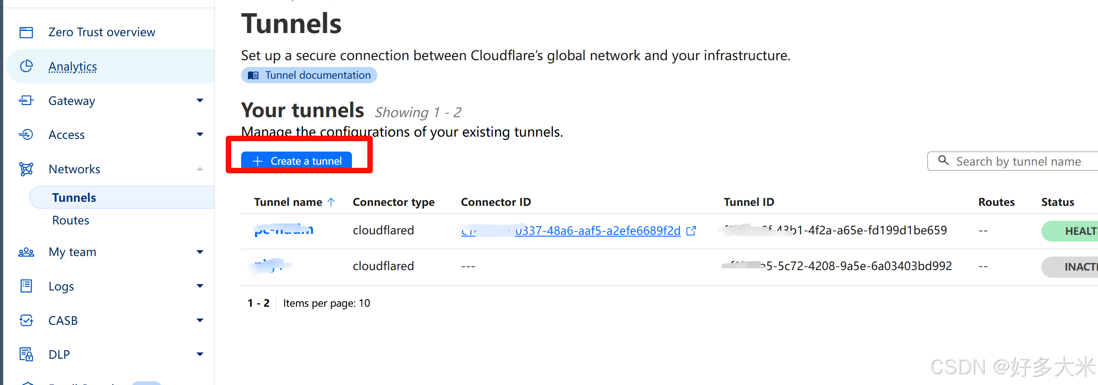The width and height of the screenshot is (1098, 385).
Task: Click the Routes column header
Action: (x=996, y=202)
